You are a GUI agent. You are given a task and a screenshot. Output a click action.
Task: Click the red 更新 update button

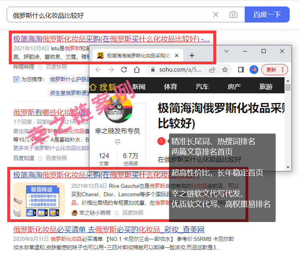click(x=271, y=70)
